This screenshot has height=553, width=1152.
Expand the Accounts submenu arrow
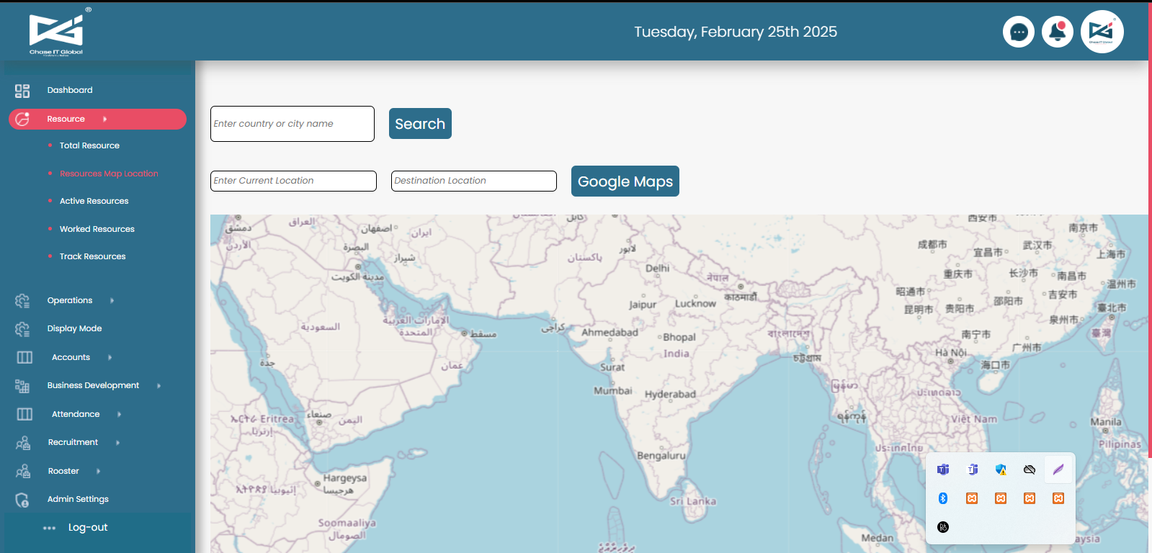(110, 357)
